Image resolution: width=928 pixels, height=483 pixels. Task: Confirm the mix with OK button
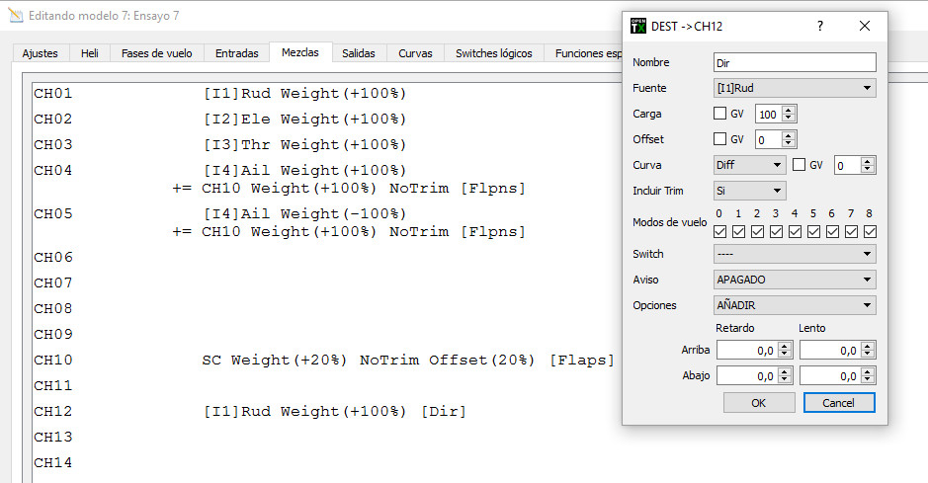pos(758,403)
